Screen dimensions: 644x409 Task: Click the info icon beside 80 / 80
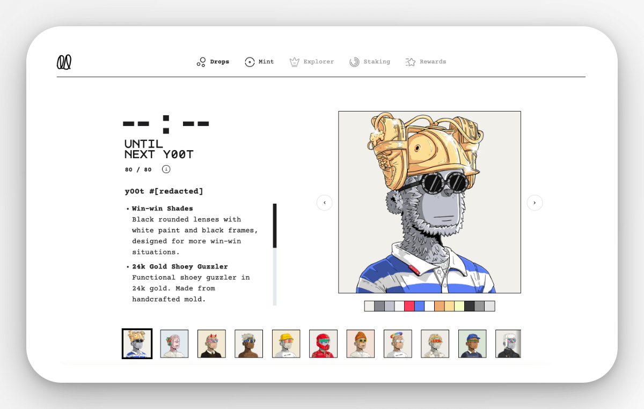point(166,169)
